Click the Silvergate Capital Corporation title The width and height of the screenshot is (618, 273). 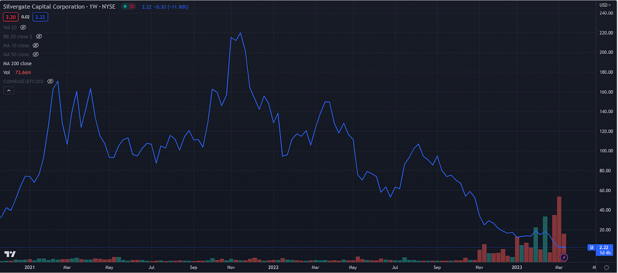pyautogui.click(x=44, y=7)
